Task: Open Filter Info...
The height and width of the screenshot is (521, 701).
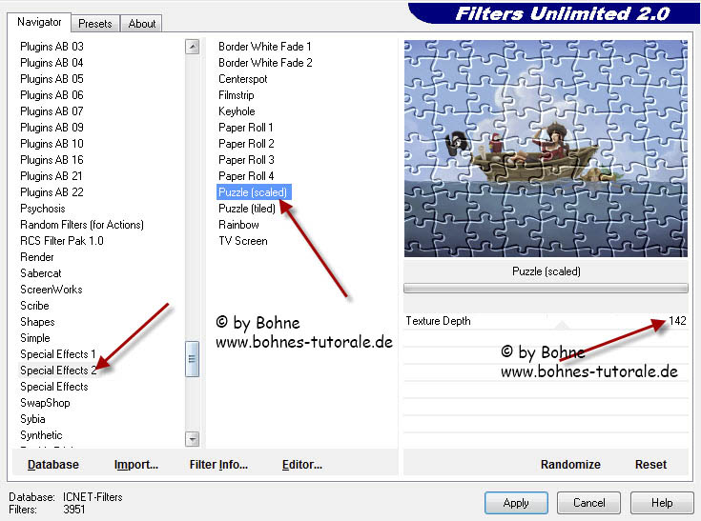Action: [x=218, y=465]
